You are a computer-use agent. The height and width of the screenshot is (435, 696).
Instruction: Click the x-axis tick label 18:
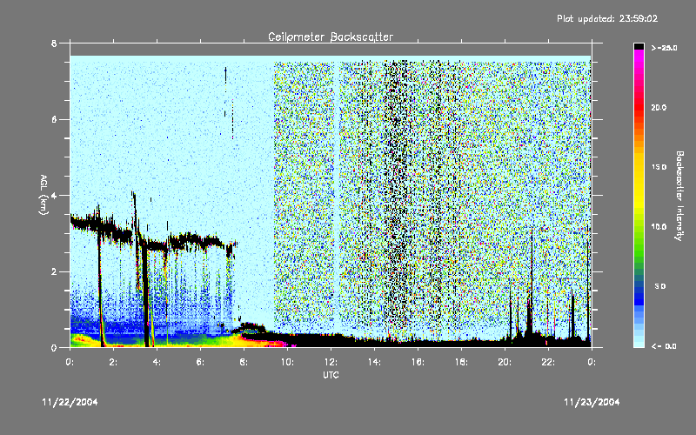click(x=461, y=362)
